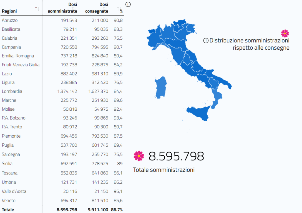Click the Regioni column header
This screenshot has width=302, height=213.
[x=9, y=11]
